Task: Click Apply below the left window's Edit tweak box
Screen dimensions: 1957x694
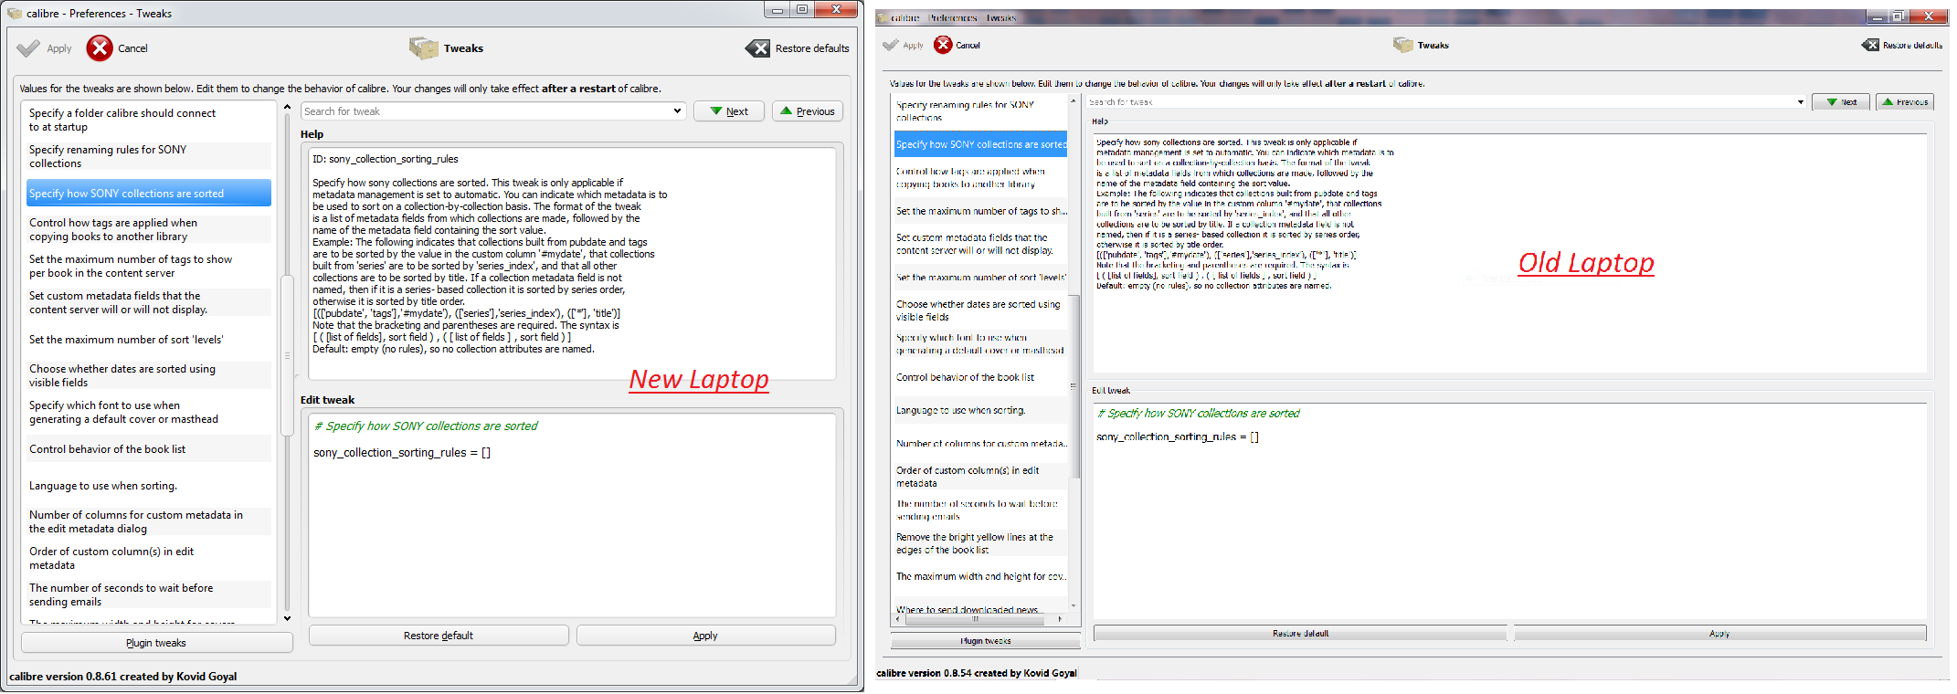Action: tap(705, 636)
